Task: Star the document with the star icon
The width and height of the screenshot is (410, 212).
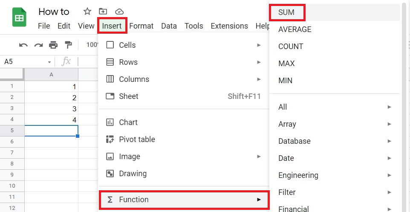Action: click(x=87, y=12)
